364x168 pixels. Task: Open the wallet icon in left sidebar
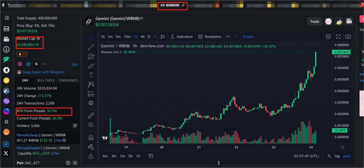pos(6,39)
